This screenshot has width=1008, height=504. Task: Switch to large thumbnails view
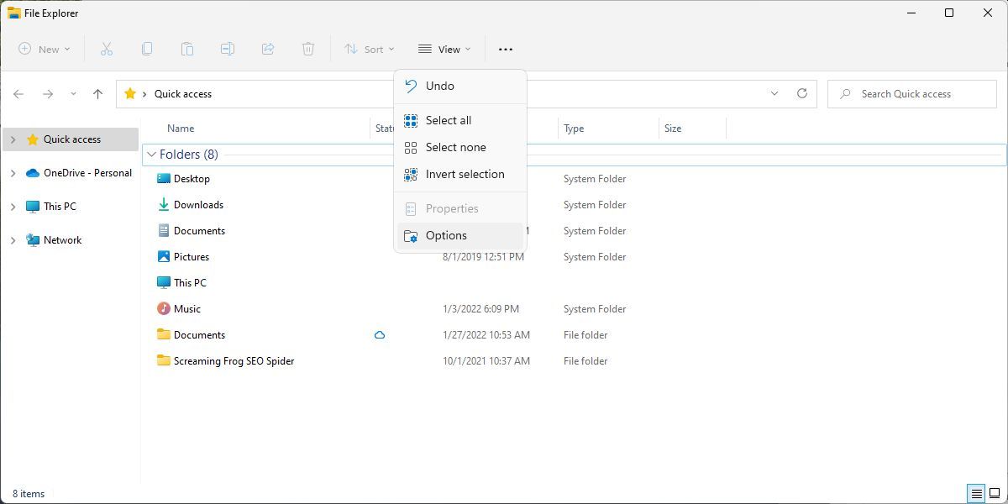(x=996, y=494)
